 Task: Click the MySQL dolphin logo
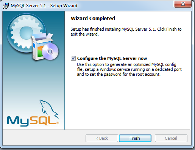pos(48,109)
